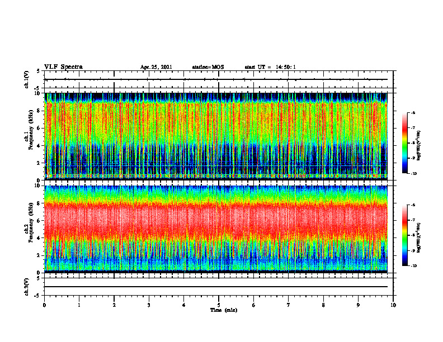
Task: Click time axis tick label "9"
Action: coord(358,305)
